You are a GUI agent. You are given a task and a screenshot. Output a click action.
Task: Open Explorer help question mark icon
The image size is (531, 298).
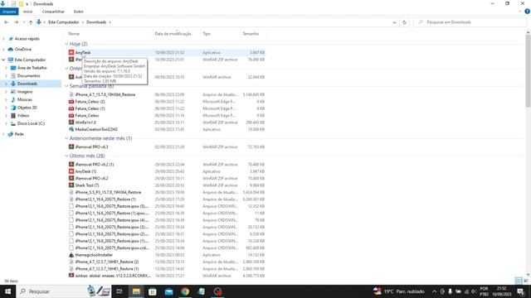[527, 12]
